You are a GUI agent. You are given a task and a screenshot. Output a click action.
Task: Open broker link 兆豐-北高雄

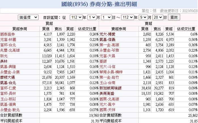10,50
